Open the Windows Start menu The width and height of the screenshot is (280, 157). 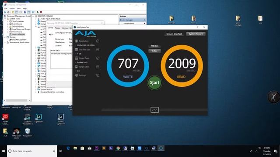[x=3, y=151]
